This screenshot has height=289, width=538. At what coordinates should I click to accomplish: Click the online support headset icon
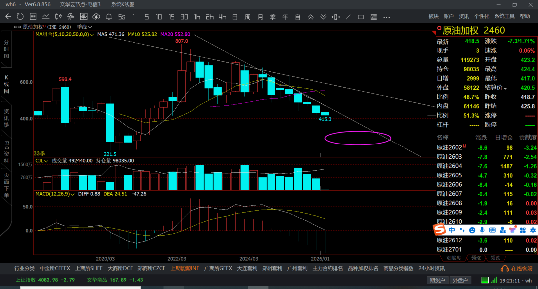point(504,269)
